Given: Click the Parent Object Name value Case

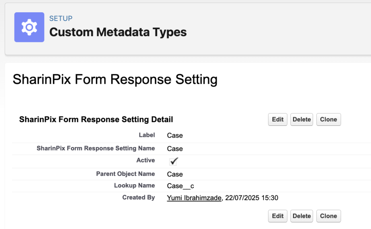Looking at the screenshot, I should (175, 174).
